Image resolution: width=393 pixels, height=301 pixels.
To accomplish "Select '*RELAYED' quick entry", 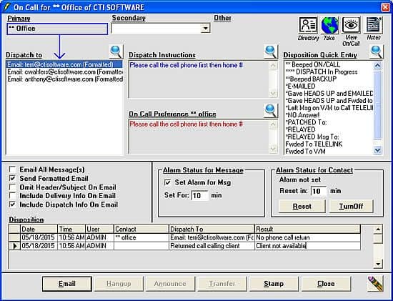I will (329, 129).
